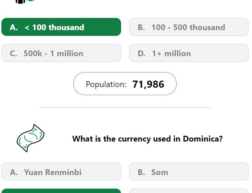Choose answer B. 100 - 500 thousand
Image resolution: width=252 pixels, height=193 pixels.
tap(189, 27)
